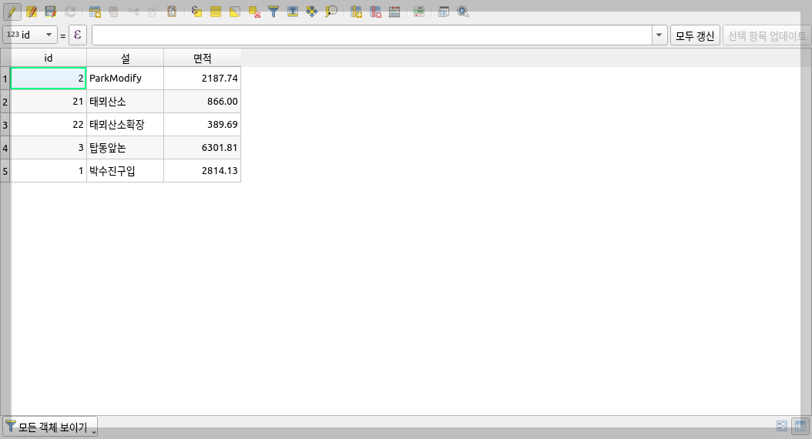This screenshot has height=439, width=812.
Task: Copy selected rows to the clipboard
Action: coord(153,12)
